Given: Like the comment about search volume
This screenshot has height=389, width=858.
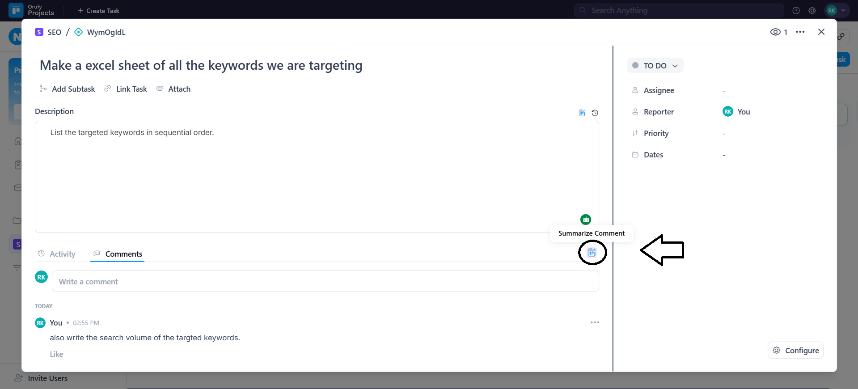Looking at the screenshot, I should pos(56,354).
